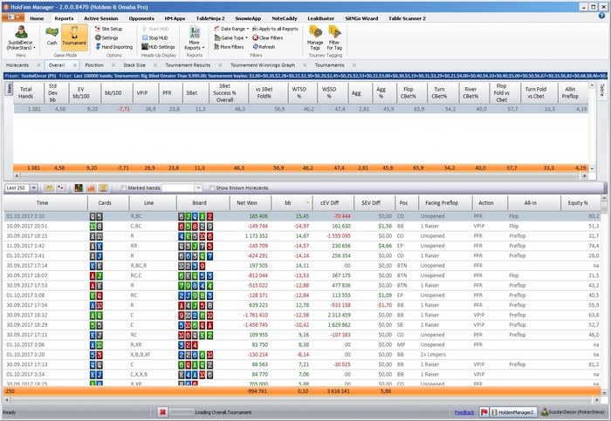Open the SuzdalDecor hero dropdown

point(21,37)
